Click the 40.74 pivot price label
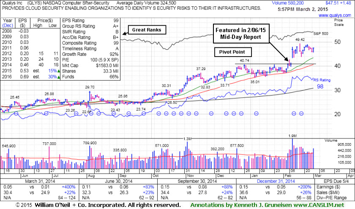This screenshot has height=209, width=355. (x=245, y=61)
